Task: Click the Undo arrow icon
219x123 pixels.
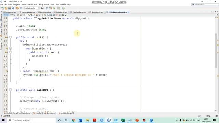Action: click(17, 8)
